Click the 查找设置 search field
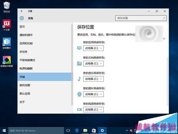Screen dimensions: 178x134 [x=141, y=18]
